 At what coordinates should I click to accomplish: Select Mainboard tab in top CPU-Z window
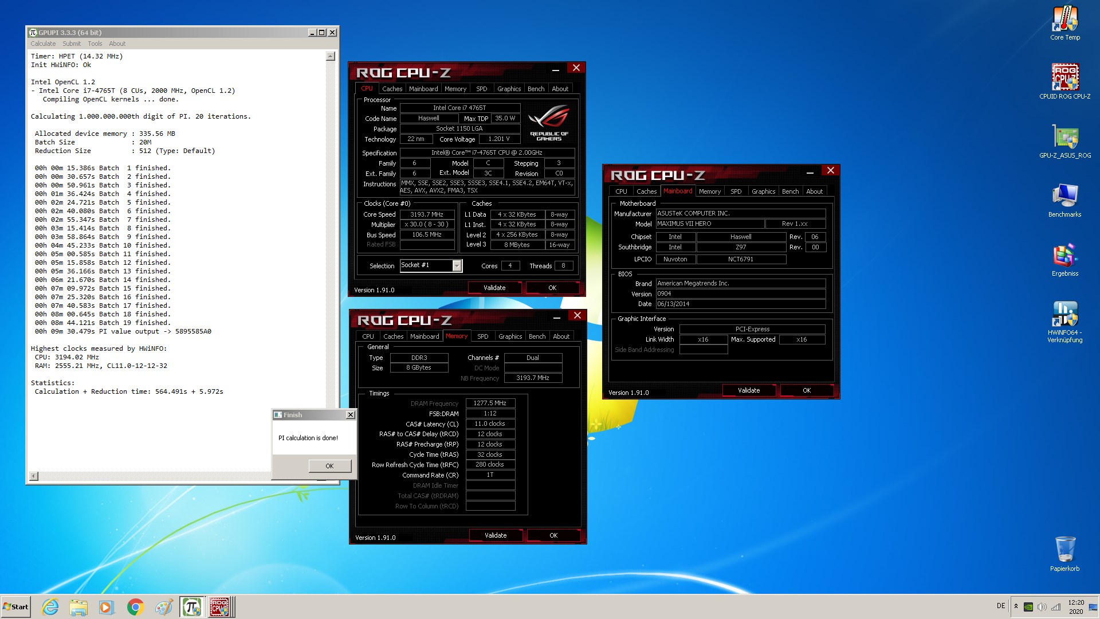[x=423, y=89]
